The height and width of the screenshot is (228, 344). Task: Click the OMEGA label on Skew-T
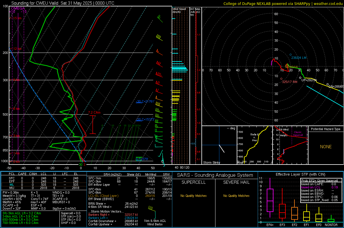point(18,8)
